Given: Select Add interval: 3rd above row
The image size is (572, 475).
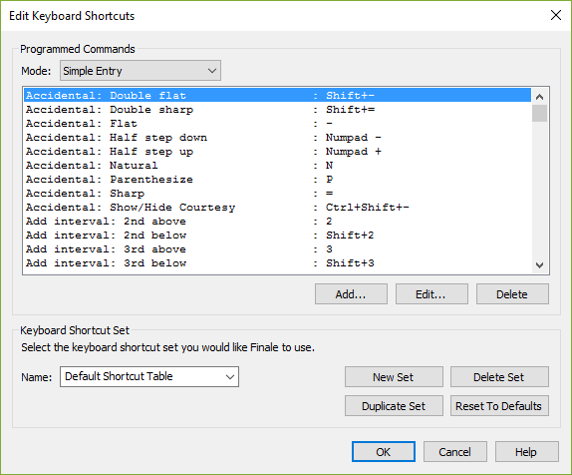Looking at the screenshot, I should pyautogui.click(x=278, y=249).
